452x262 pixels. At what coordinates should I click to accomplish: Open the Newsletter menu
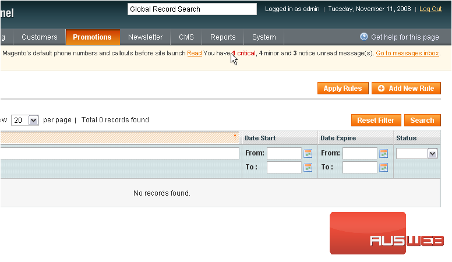pos(145,37)
